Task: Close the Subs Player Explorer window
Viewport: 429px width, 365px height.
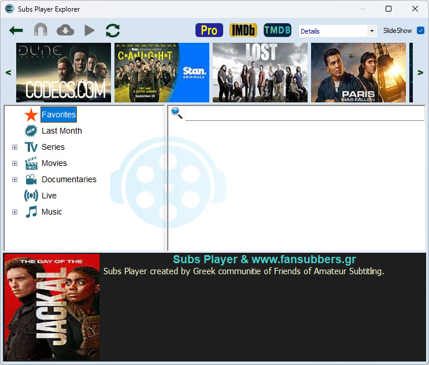Action: tap(415, 9)
